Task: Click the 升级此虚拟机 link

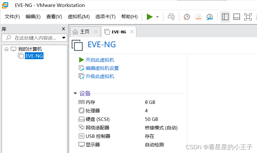Action: click(100, 76)
